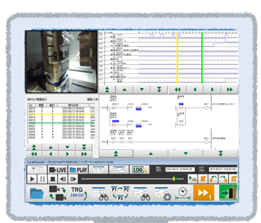Jump to last log page with double-down arrow
The width and height of the screenshot is (261, 223).
84,147
